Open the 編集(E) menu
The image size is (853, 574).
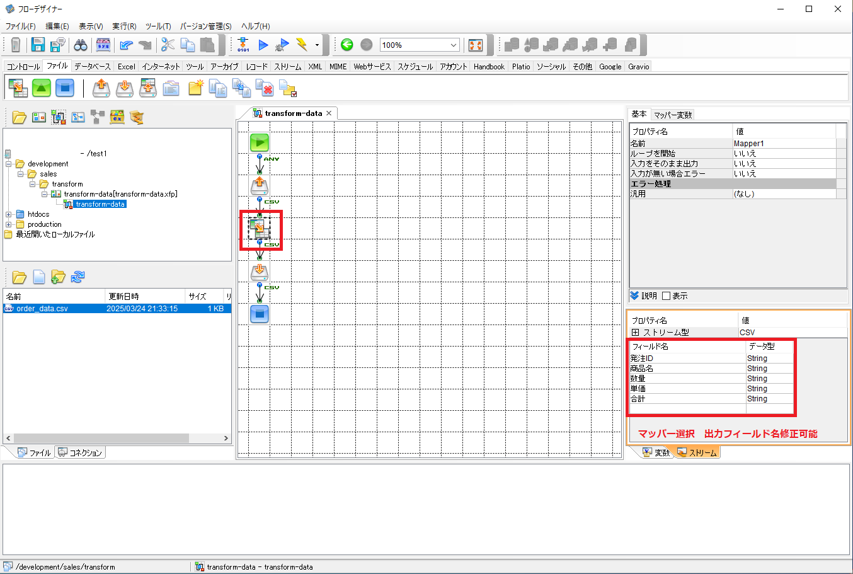coord(57,26)
